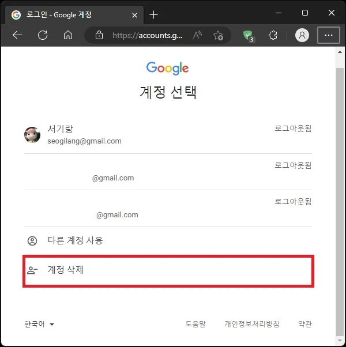The image size is (346, 347).
Task: Select the second signed-out gmail account
Action: click(x=168, y=172)
